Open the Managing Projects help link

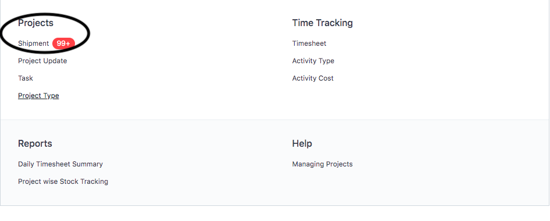(x=322, y=164)
